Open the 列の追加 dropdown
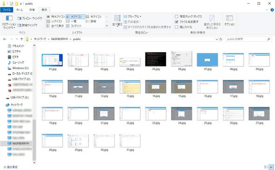The width and height of the screenshot is (275, 170). click(x=132, y=22)
